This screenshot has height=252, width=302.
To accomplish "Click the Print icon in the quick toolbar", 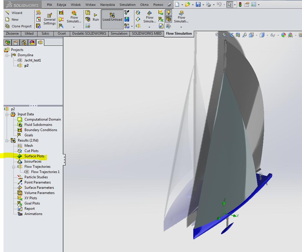I will 209,4.
